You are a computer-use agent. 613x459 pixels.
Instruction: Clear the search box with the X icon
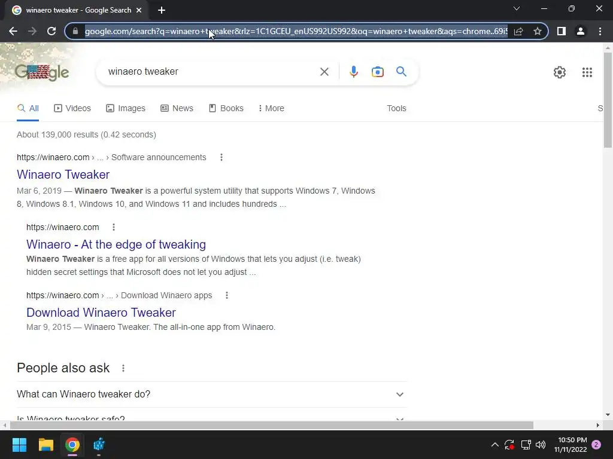[324, 72]
